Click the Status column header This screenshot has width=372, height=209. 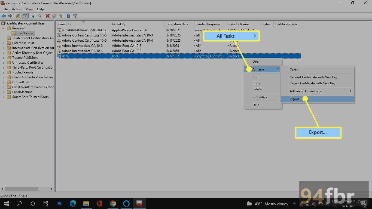267,24
